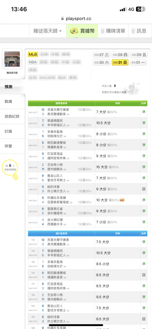
Task: Select the 俄冰 tab
Action: tap(62, 78)
